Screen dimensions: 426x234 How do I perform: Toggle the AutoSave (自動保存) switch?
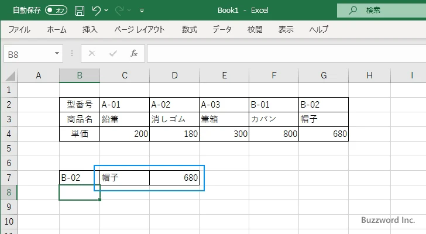pos(56,10)
